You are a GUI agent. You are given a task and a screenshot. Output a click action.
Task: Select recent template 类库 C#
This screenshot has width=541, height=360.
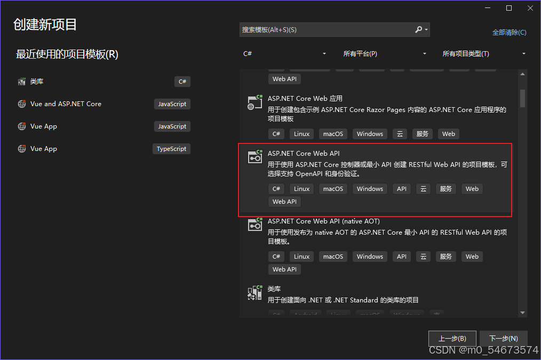pos(104,82)
